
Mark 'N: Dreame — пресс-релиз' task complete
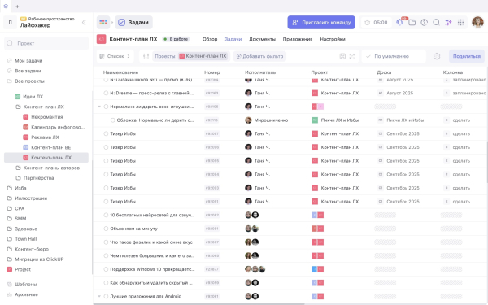point(106,93)
